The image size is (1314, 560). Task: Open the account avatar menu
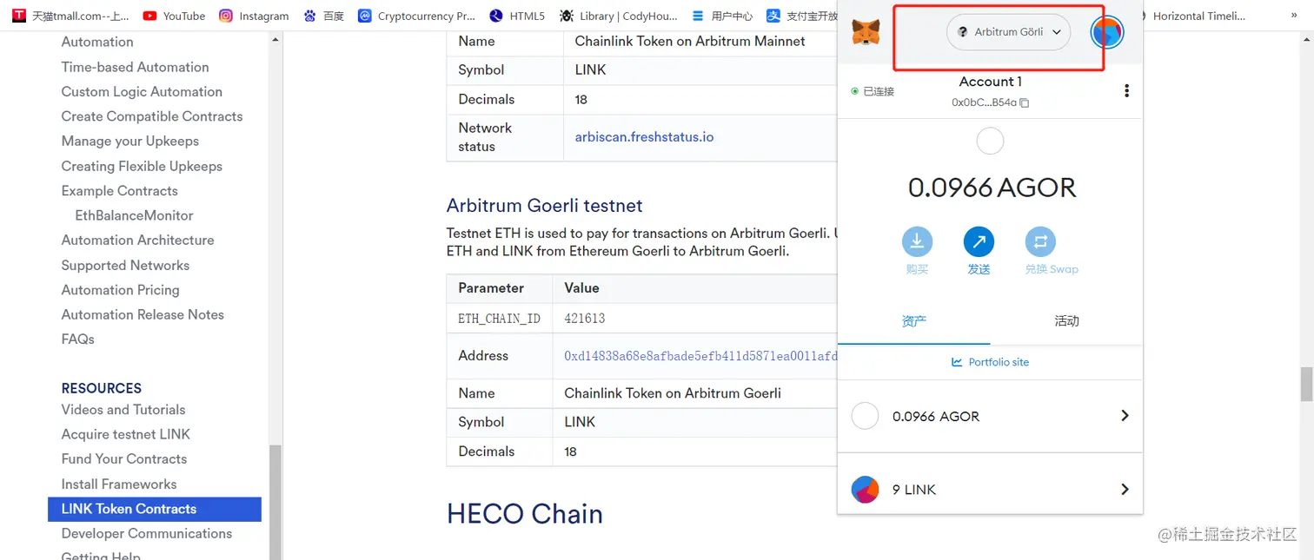[1107, 33]
